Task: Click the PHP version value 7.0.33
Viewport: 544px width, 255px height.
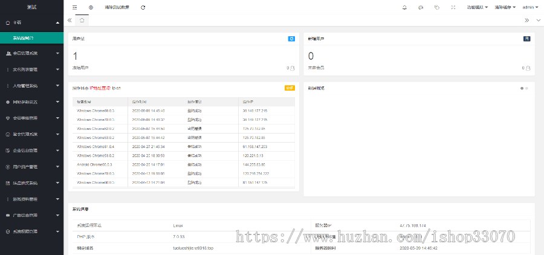Action: (179, 237)
